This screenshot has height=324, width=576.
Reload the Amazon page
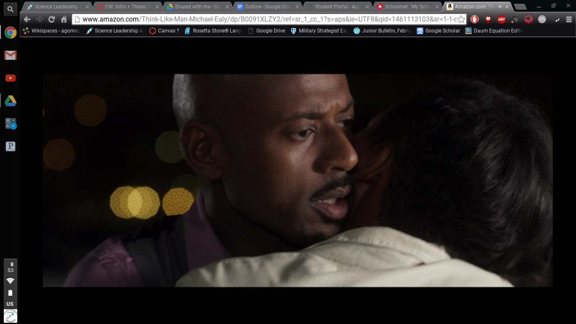[x=52, y=19]
